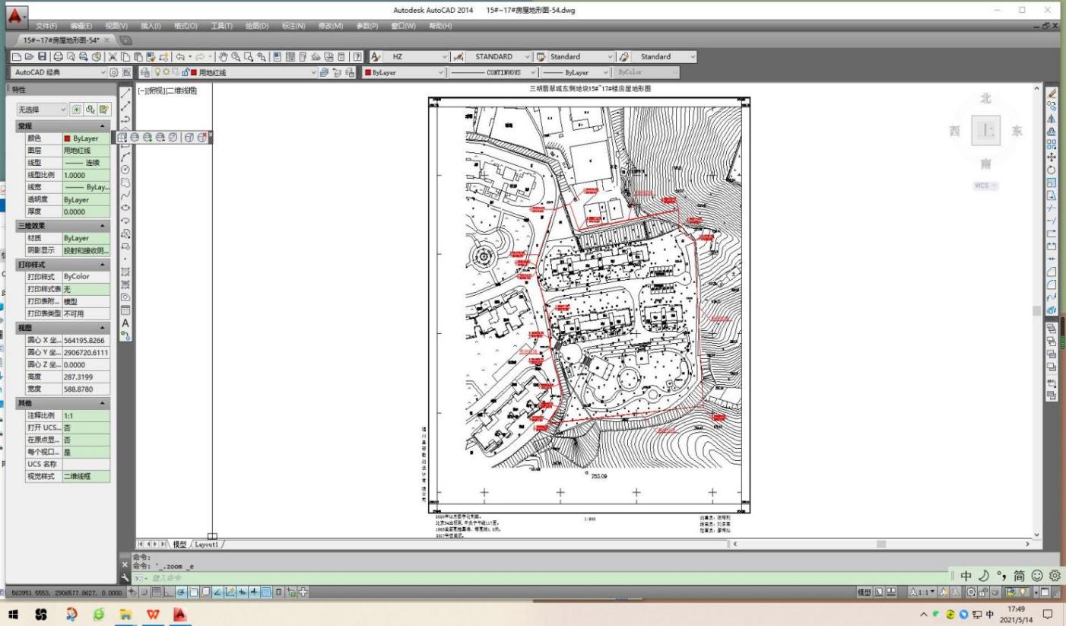Select the Circle draw tool
The width and height of the screenshot is (1066, 626).
[125, 169]
